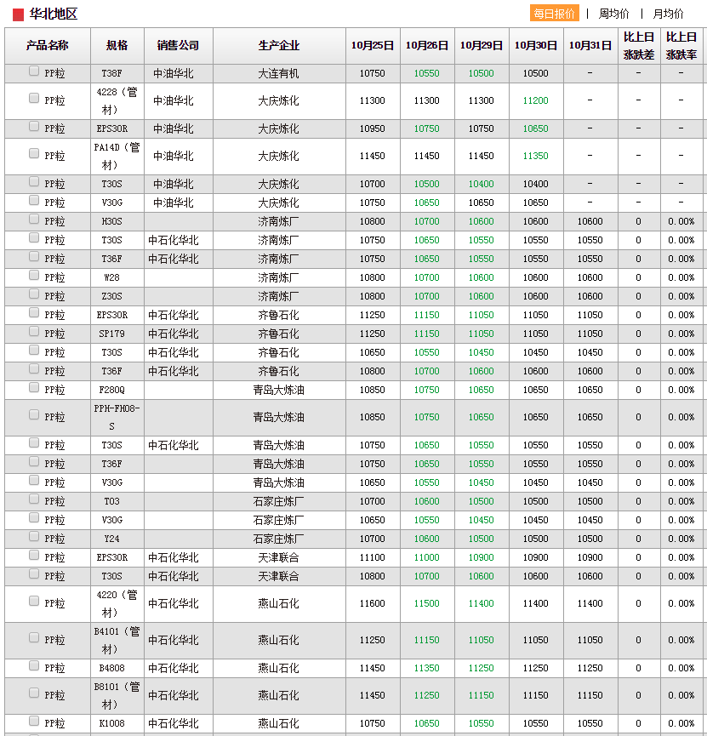Click the 11600 price in 4220 row
This screenshot has width=707, height=736.
[373, 603]
